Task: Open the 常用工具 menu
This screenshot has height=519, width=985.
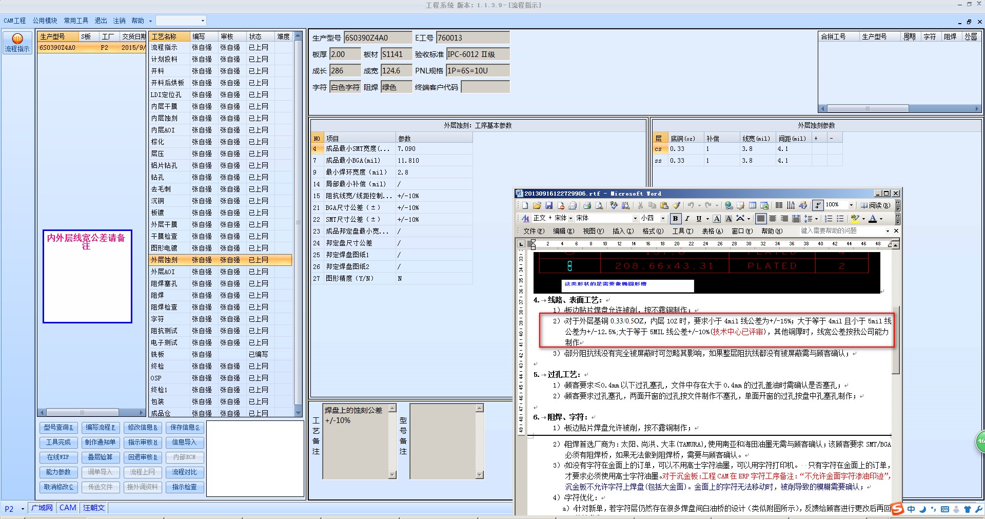Action: pyautogui.click(x=76, y=21)
